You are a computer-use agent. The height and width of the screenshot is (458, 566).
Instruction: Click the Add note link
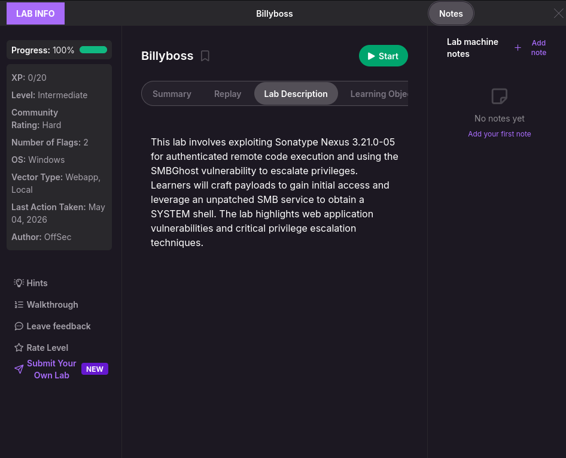click(x=538, y=48)
